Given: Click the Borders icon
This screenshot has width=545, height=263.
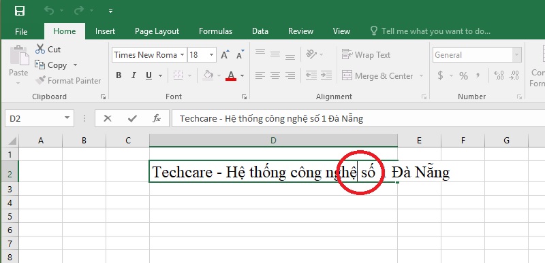Looking at the screenshot, I should click(x=178, y=75).
